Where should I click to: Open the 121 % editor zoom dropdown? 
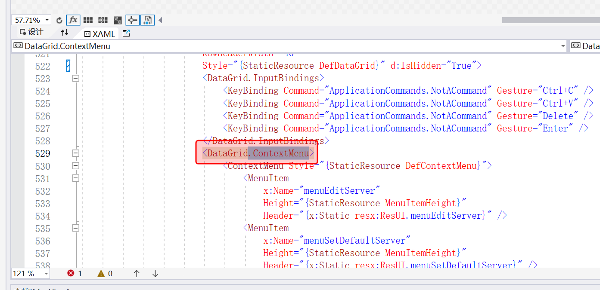[x=45, y=274]
